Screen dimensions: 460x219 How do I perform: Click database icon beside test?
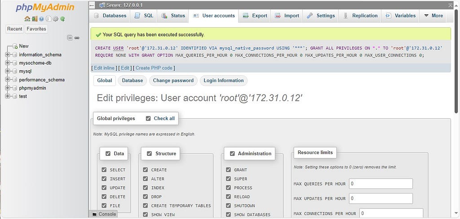[14, 96]
